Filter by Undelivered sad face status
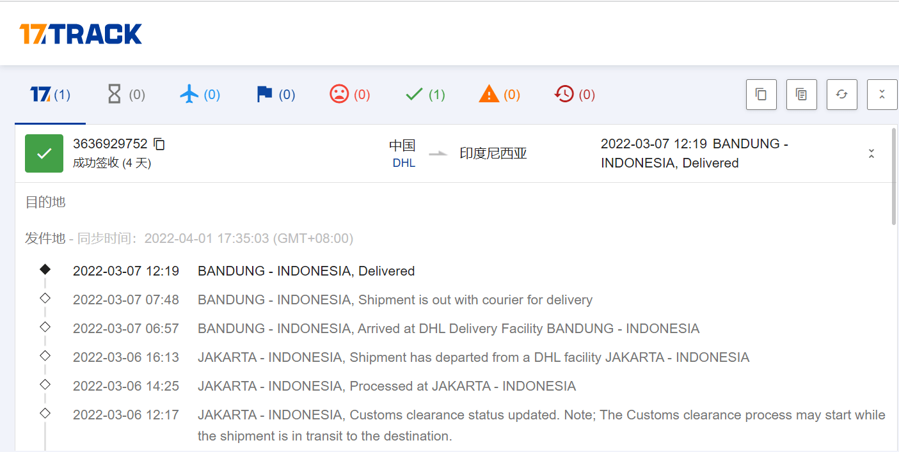This screenshot has width=899, height=452. (x=349, y=95)
